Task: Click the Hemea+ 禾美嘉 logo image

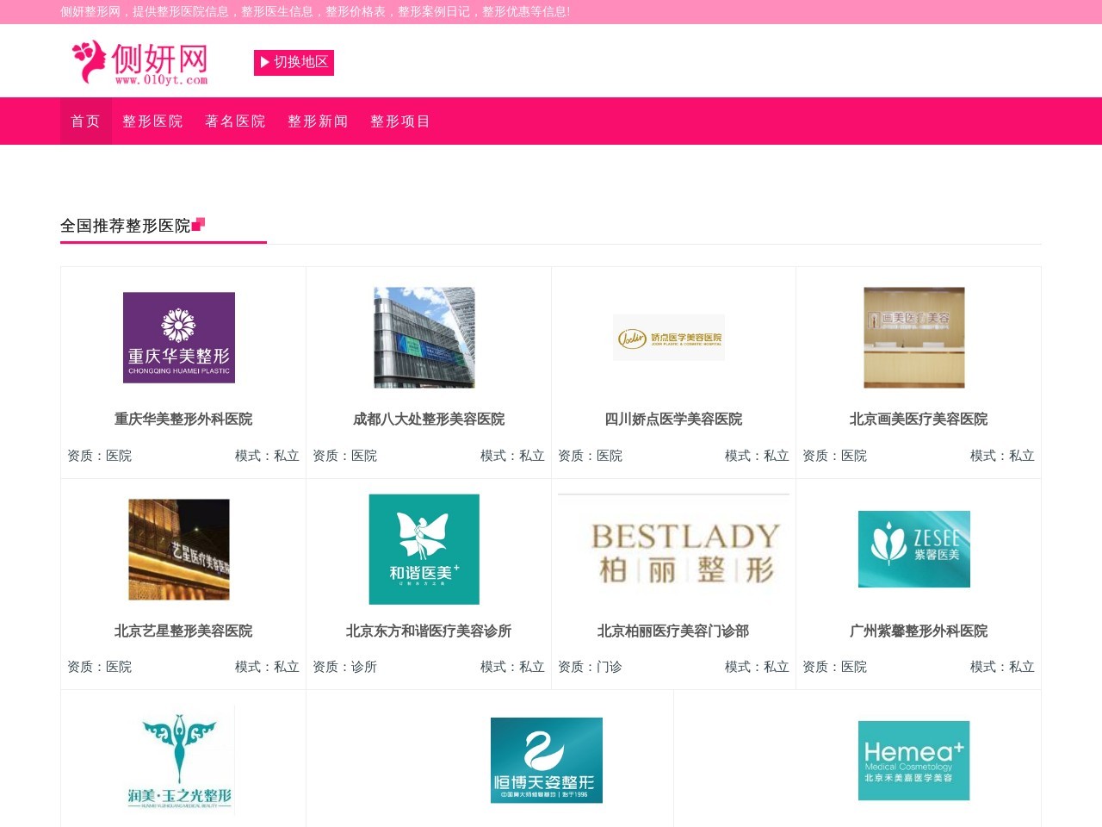Action: [914, 761]
